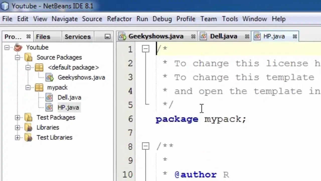Select the Youtube project name in tree
Viewport: 321px width, 181px height.
click(37, 47)
